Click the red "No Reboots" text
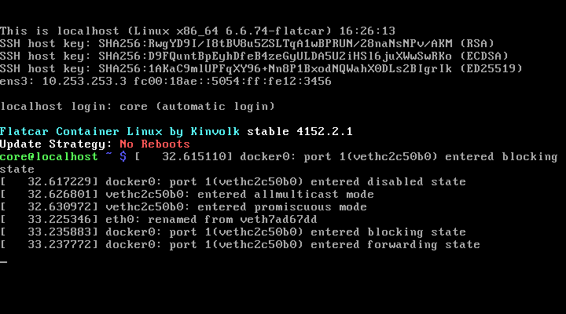566x314 pixels. (x=155, y=144)
